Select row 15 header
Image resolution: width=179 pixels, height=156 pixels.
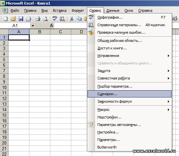click(4, 115)
